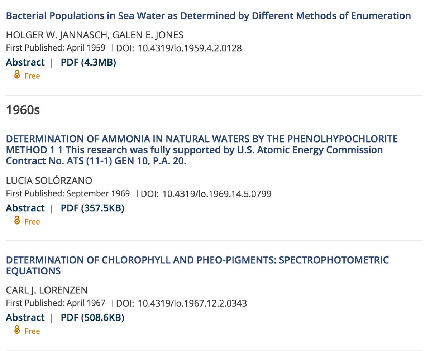Click the open-access lock icon under Solórzano's article
The width and height of the screenshot is (430, 351).
[16, 221]
